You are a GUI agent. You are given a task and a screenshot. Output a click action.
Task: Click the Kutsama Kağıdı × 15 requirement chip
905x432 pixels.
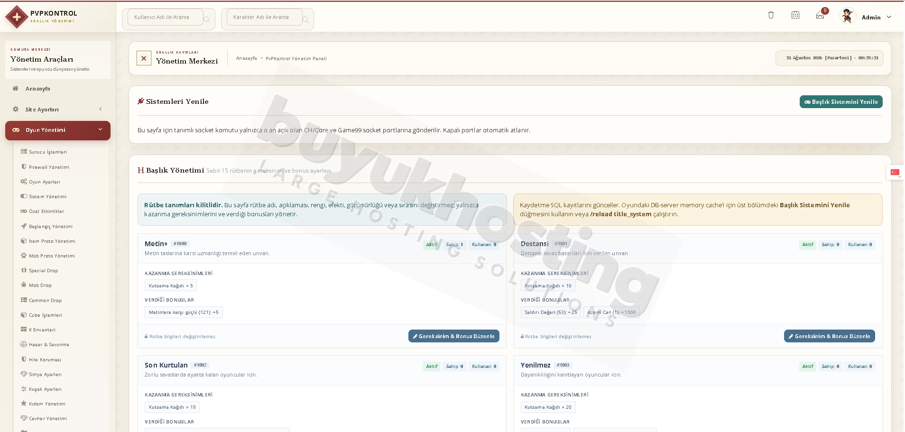[172, 407]
